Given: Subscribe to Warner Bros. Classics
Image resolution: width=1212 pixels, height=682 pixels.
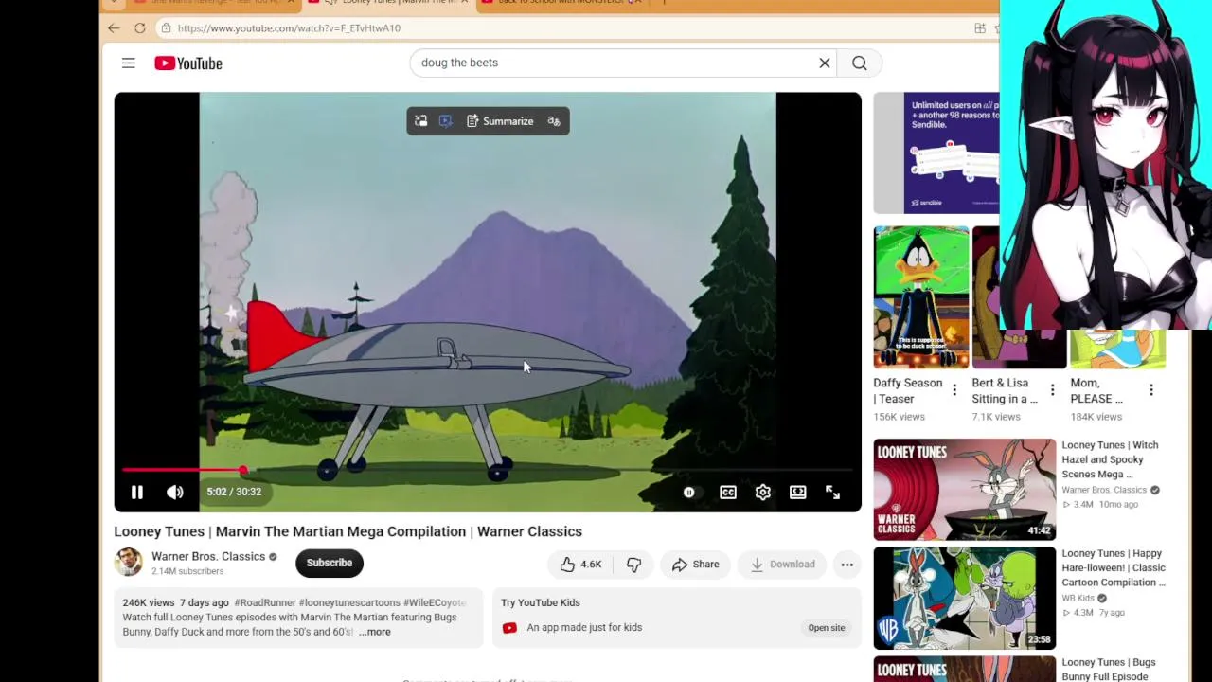Looking at the screenshot, I should point(330,563).
